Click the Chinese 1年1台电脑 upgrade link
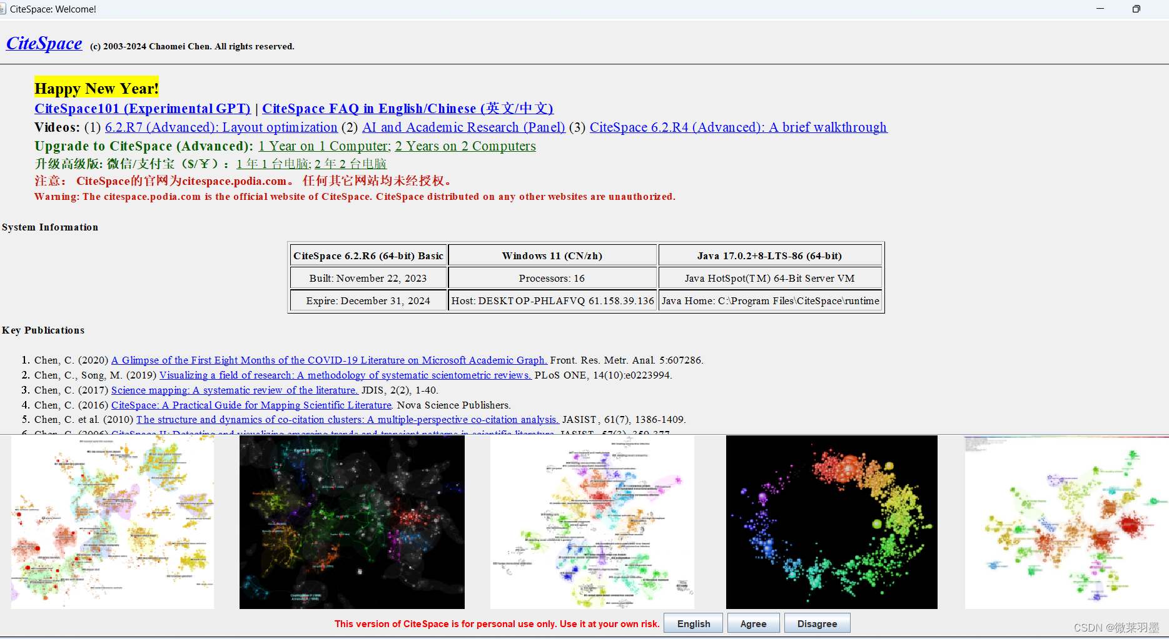The width and height of the screenshot is (1169, 639). (273, 164)
